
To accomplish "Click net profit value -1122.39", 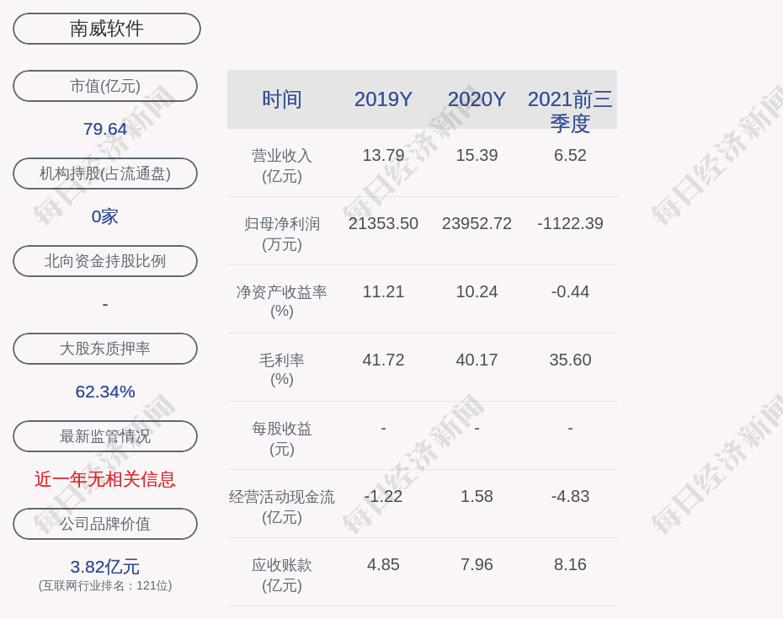I will (570, 223).
